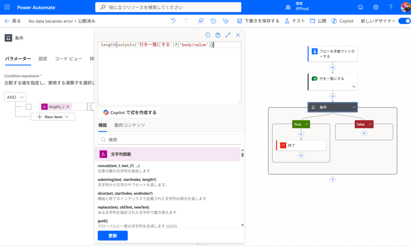Click Copilot で式を作成する button

(130, 112)
